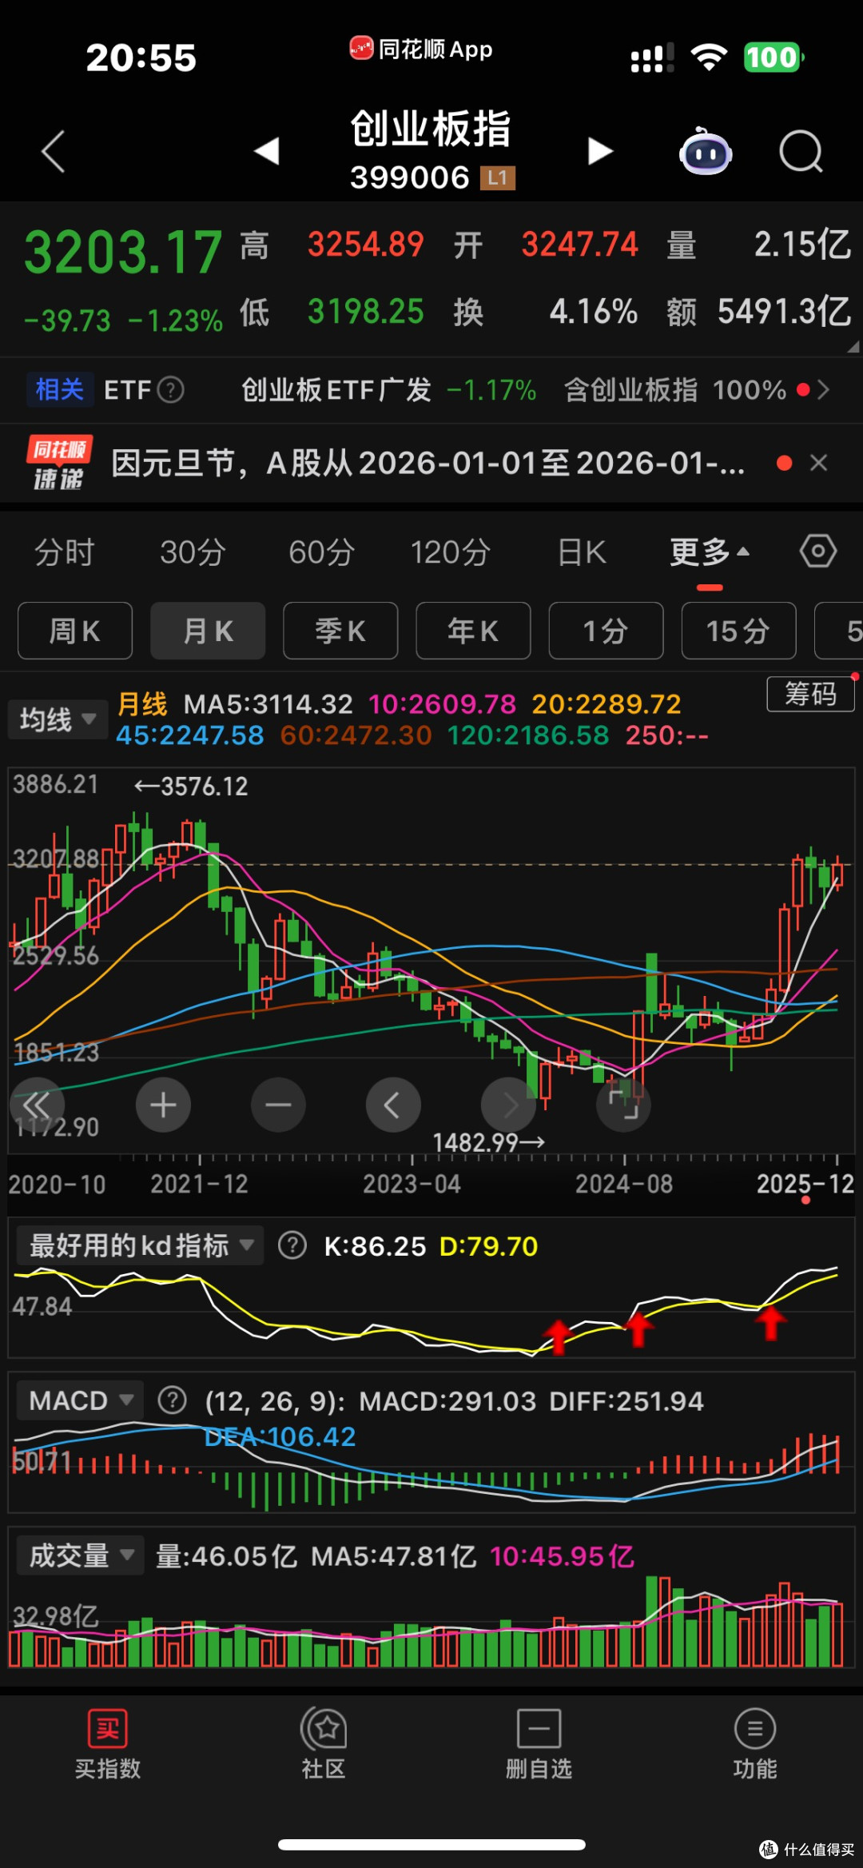Open MACD indicator dropdown

pos(80,1400)
